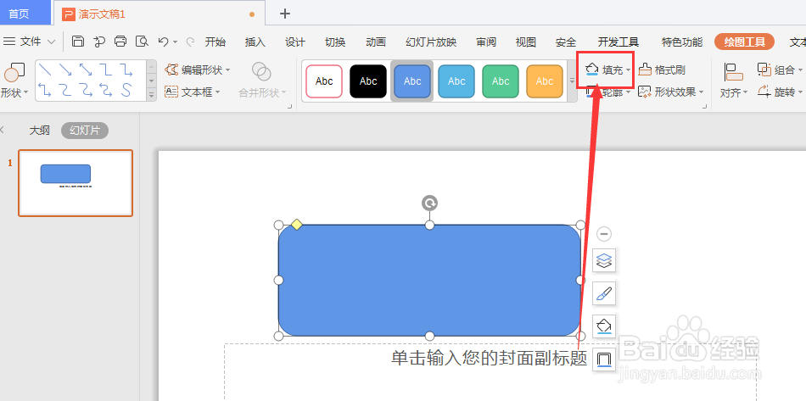
Task: Open Print Preview from quick toolbar
Action: 142,42
